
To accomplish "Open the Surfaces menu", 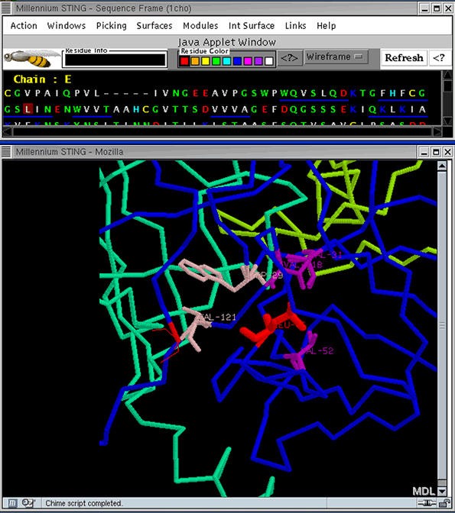I will click(154, 25).
